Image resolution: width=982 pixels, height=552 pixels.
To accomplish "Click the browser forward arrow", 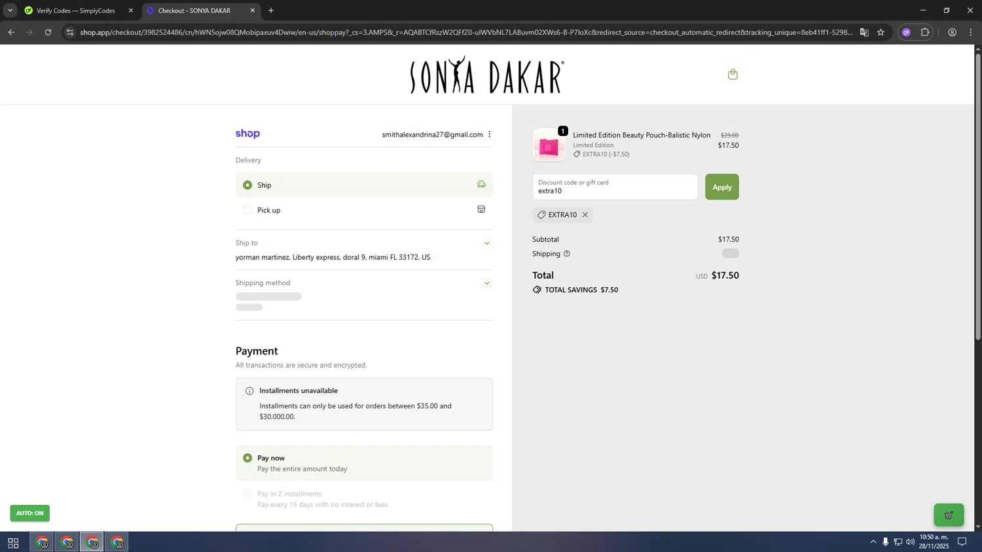I will (x=29, y=32).
